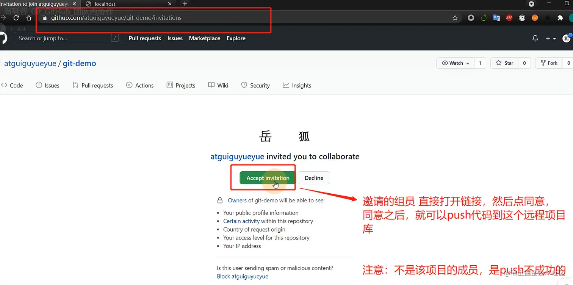Open the Certain activity link

pos(241,221)
